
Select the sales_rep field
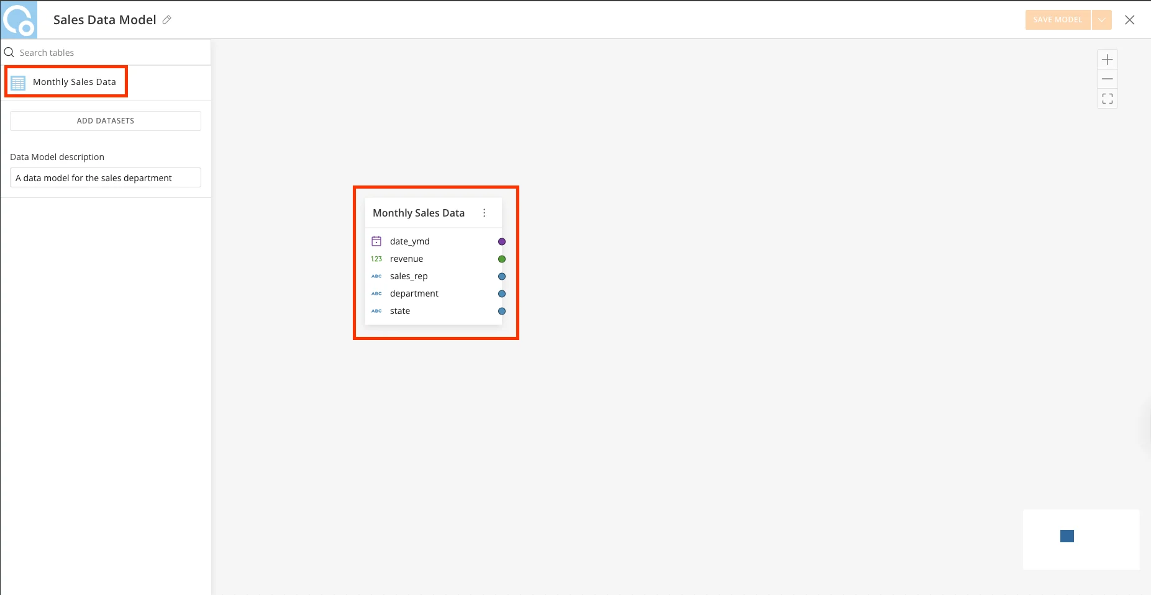[409, 276]
